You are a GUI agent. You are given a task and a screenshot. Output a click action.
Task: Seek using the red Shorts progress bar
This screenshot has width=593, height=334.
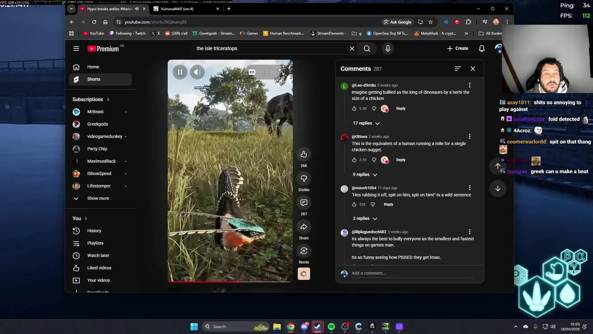pos(230,281)
